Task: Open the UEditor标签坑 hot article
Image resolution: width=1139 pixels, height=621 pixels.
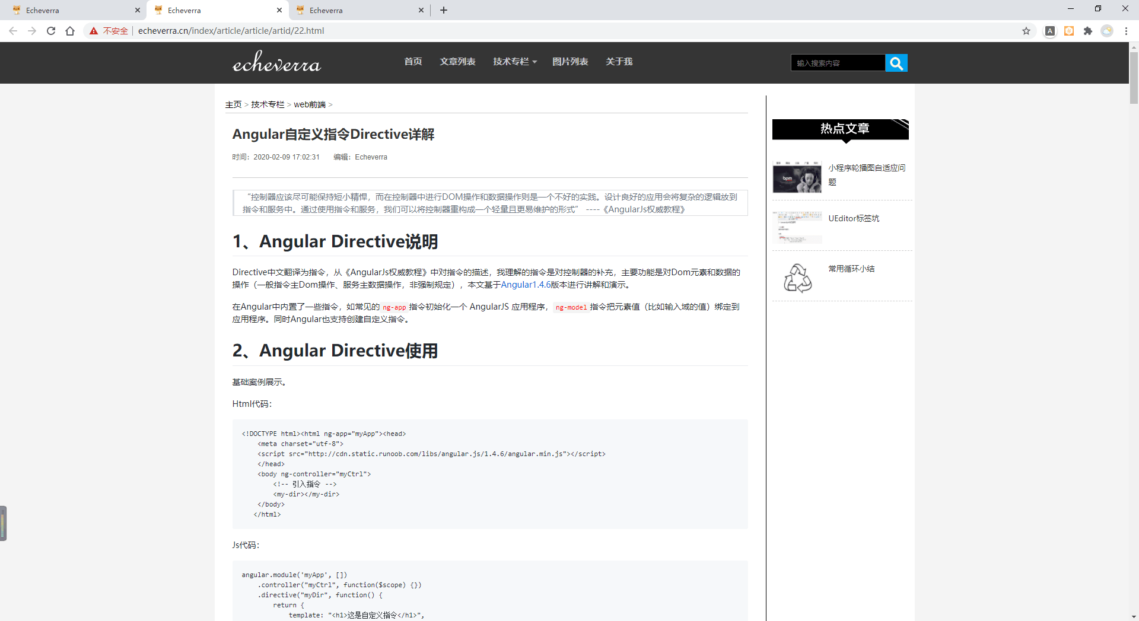Action: tap(854, 218)
